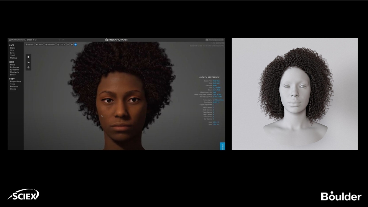Open the Medium render quality dropdown
This screenshot has width=368, height=207.
click(x=50, y=44)
